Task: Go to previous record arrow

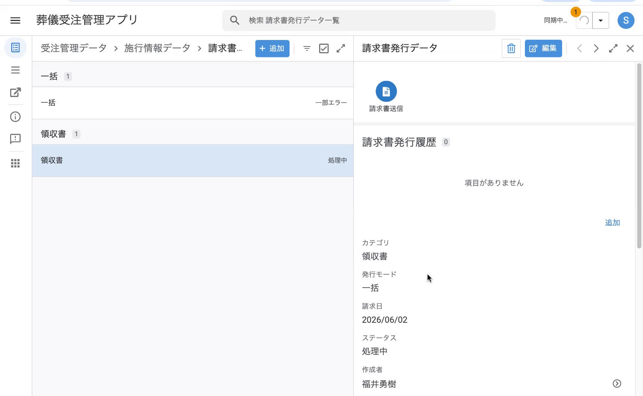Action: point(580,48)
